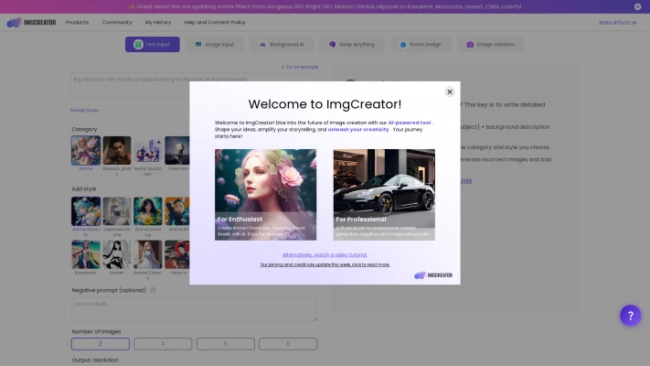The height and width of the screenshot is (366, 650).
Task: Focus the negative prompt text field
Action: tap(194, 308)
